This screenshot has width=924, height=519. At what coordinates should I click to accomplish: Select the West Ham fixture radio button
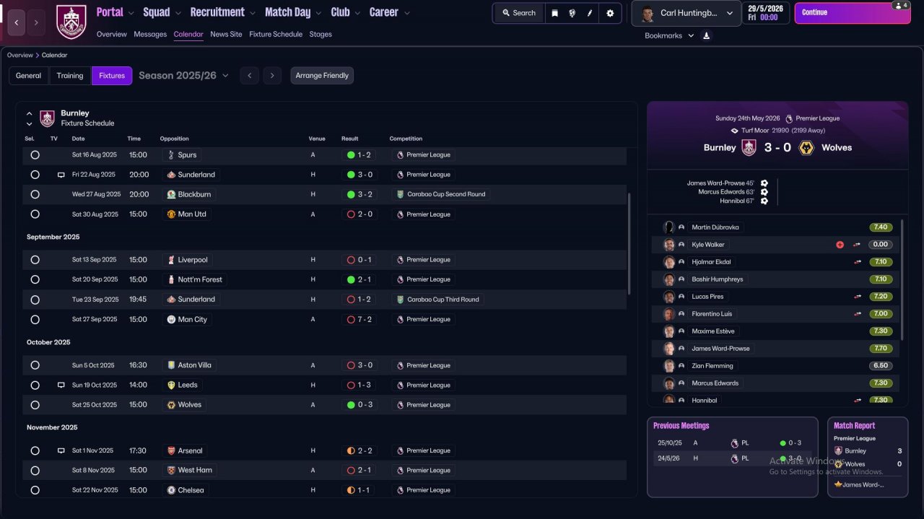pyautogui.click(x=35, y=470)
